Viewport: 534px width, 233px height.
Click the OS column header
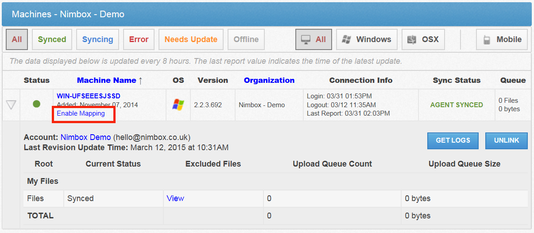coord(178,80)
